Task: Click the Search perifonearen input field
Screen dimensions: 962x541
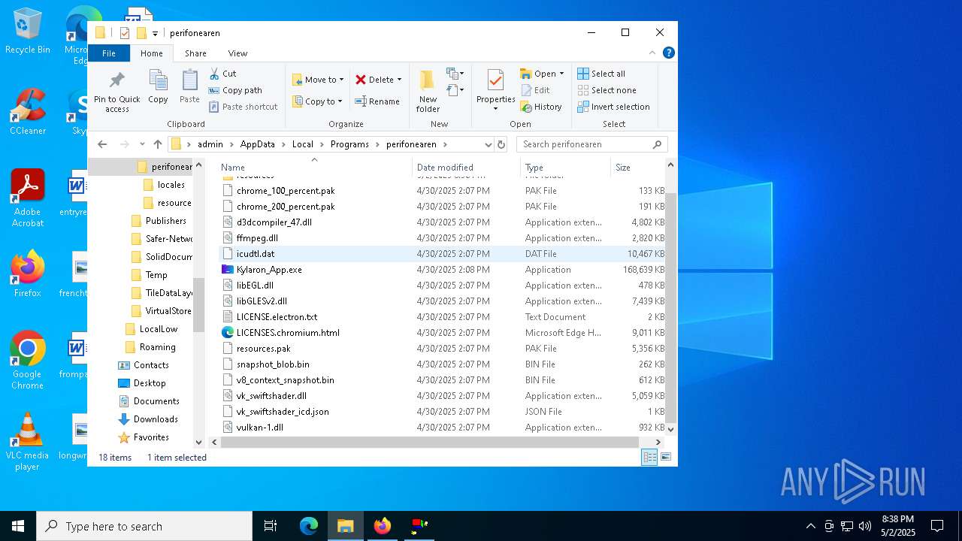Action: [x=585, y=144]
